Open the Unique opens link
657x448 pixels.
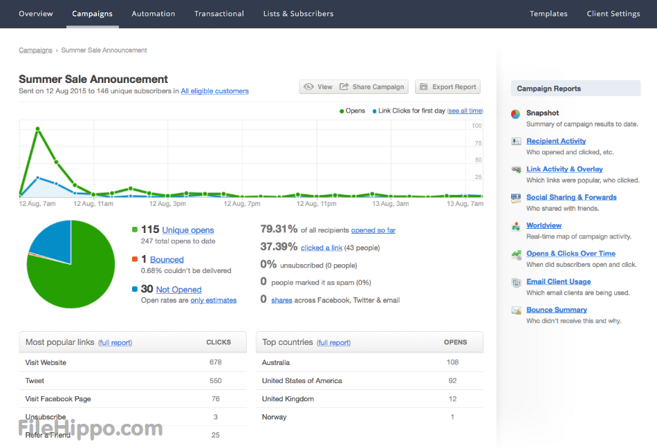pos(188,230)
